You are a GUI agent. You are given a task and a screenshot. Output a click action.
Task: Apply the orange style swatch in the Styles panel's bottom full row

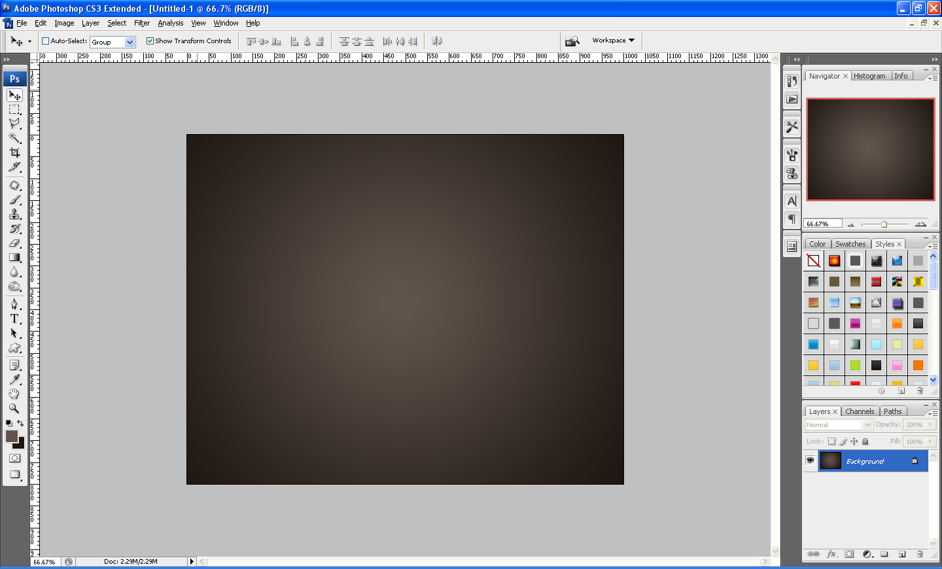[918, 365]
